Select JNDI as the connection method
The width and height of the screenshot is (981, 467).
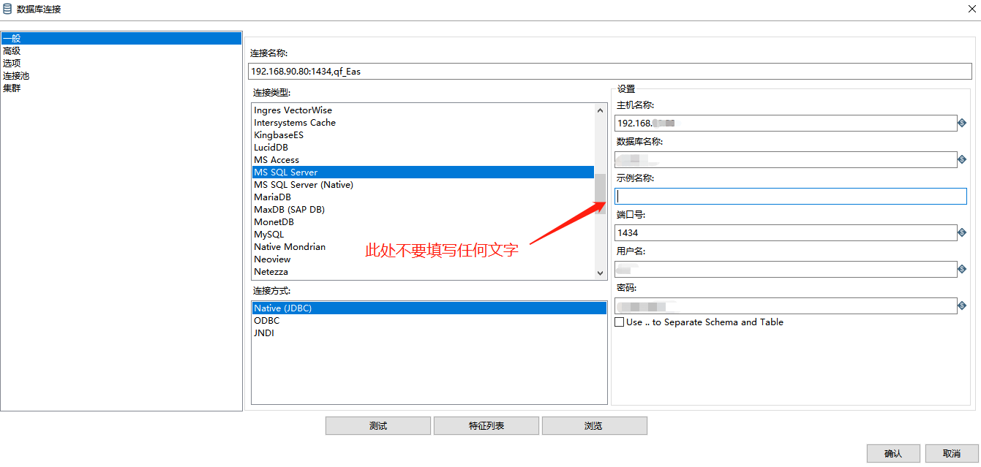point(264,333)
